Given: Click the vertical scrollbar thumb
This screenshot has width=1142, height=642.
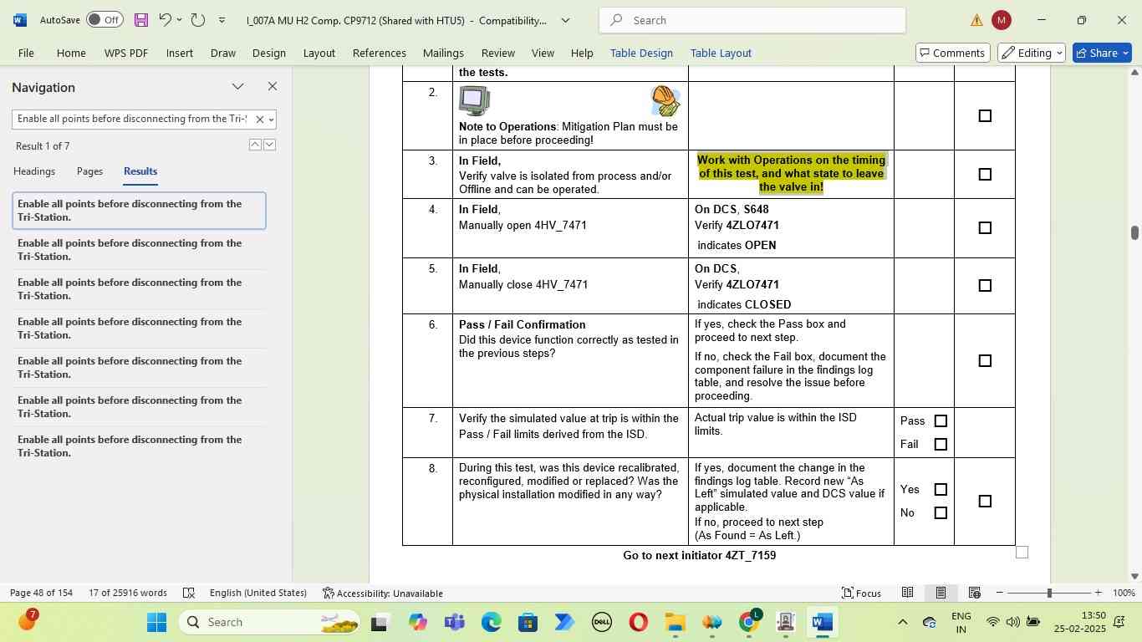Looking at the screenshot, I should coord(1134,232).
